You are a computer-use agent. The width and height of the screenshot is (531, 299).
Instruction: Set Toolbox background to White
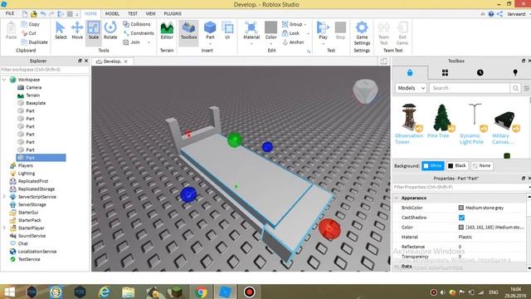432,166
